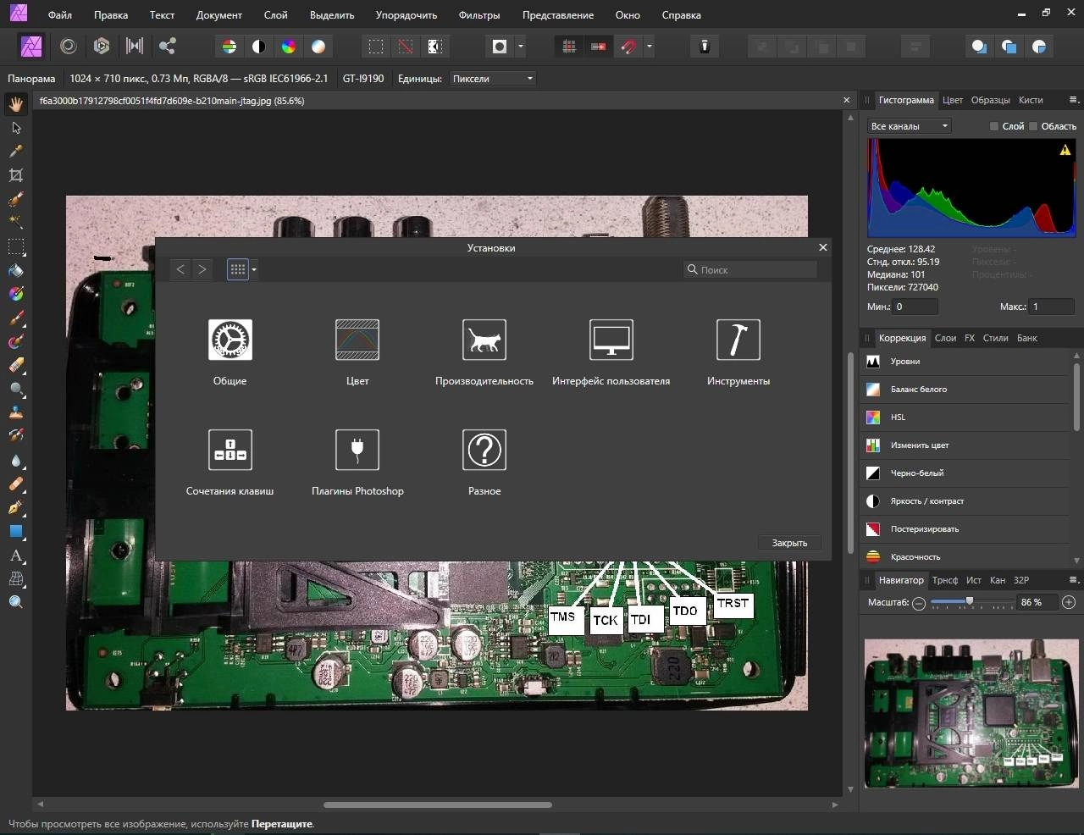Select the Crop tool

tap(16, 175)
